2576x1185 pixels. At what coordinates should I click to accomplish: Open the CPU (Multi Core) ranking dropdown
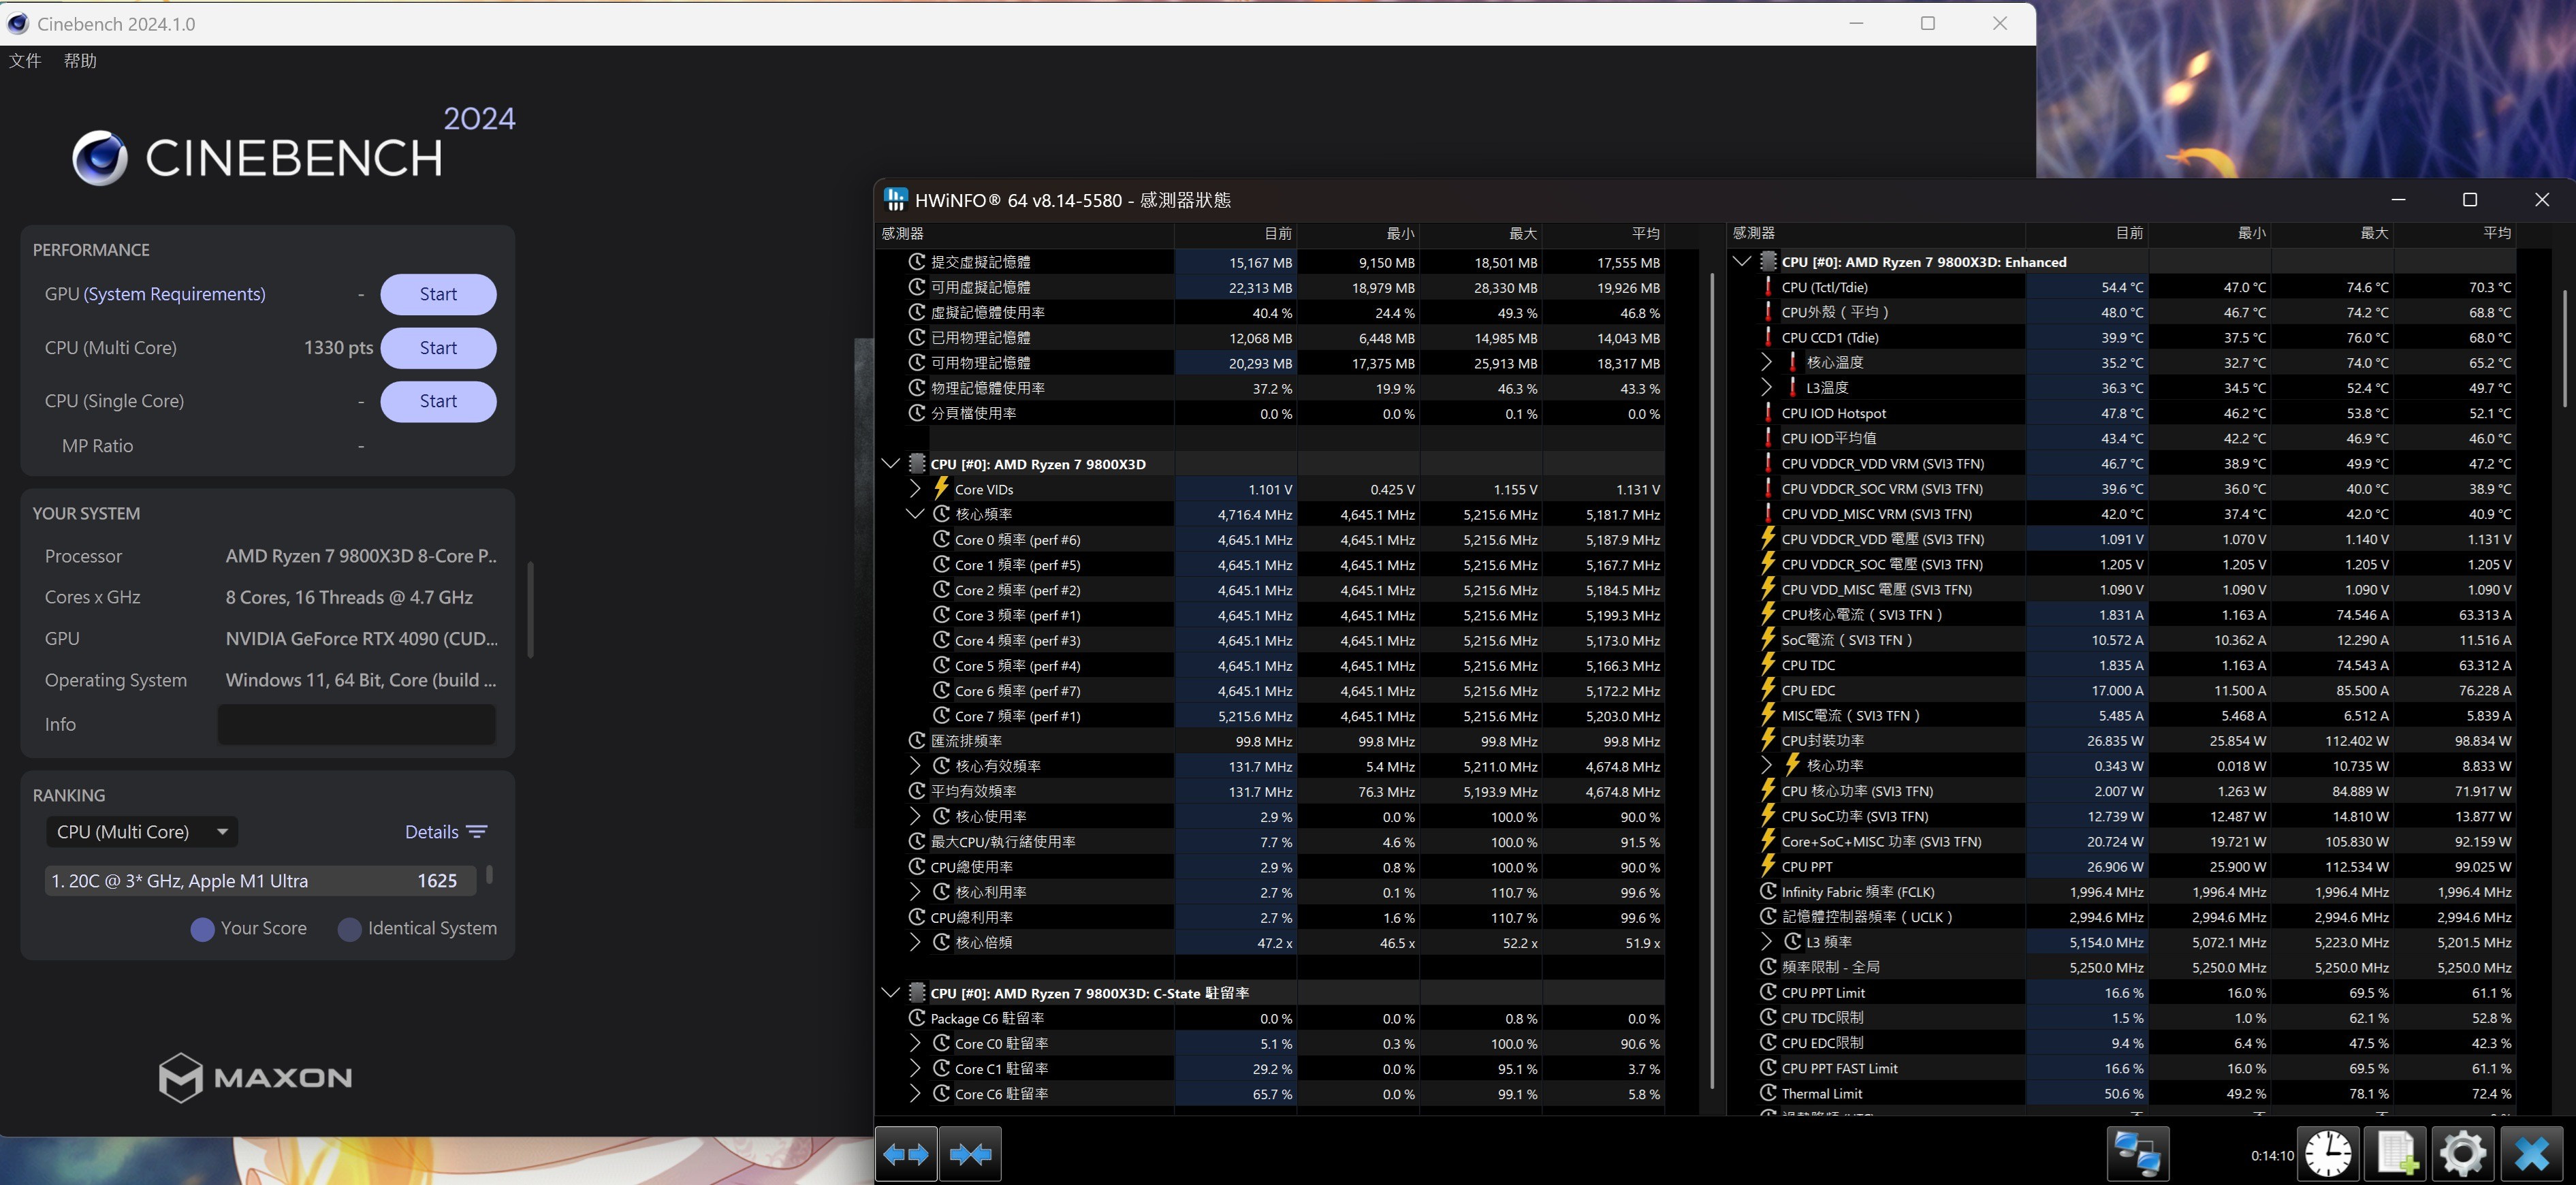coord(142,832)
